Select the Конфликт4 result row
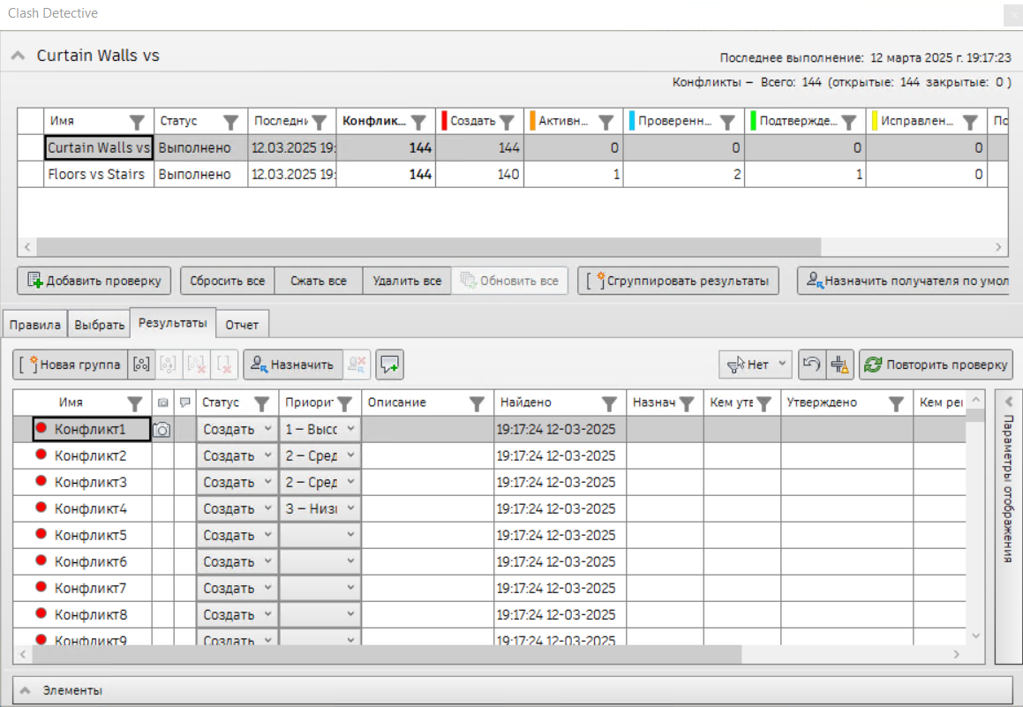This screenshot has height=707, width=1023. [489, 508]
